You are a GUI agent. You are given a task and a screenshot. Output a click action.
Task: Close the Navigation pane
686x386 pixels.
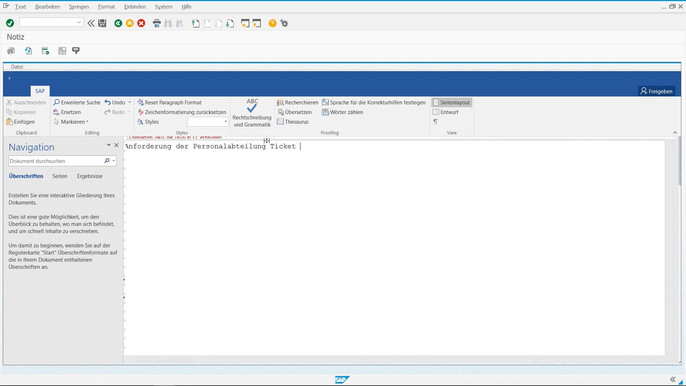[116, 145]
